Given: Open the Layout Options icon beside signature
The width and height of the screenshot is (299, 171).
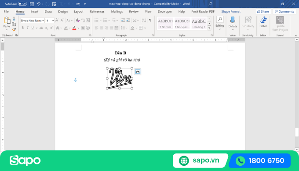Looking at the screenshot, I should tap(138, 72).
